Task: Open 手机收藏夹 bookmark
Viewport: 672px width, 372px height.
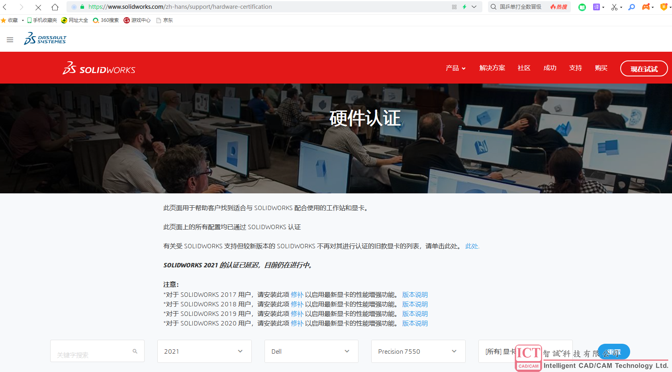Action: 42,20
